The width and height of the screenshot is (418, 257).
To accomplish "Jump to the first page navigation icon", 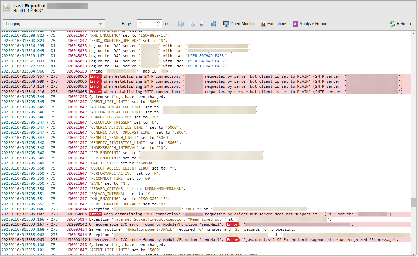I will [181, 24].
